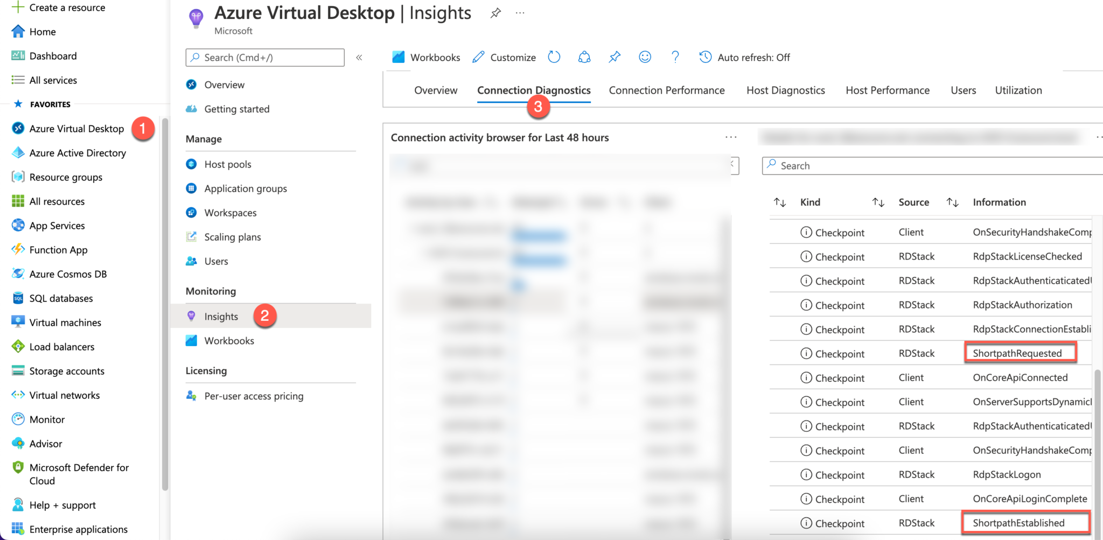
Task: Open the Workbooks toolbar button
Action: pyautogui.click(x=426, y=57)
